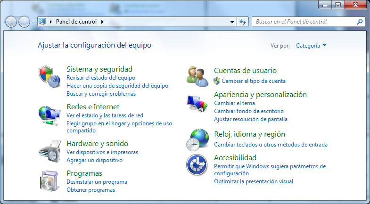Click Permitir que Windows sugiera parámetros
Screen dimensions: 370x204
(x=270, y=170)
